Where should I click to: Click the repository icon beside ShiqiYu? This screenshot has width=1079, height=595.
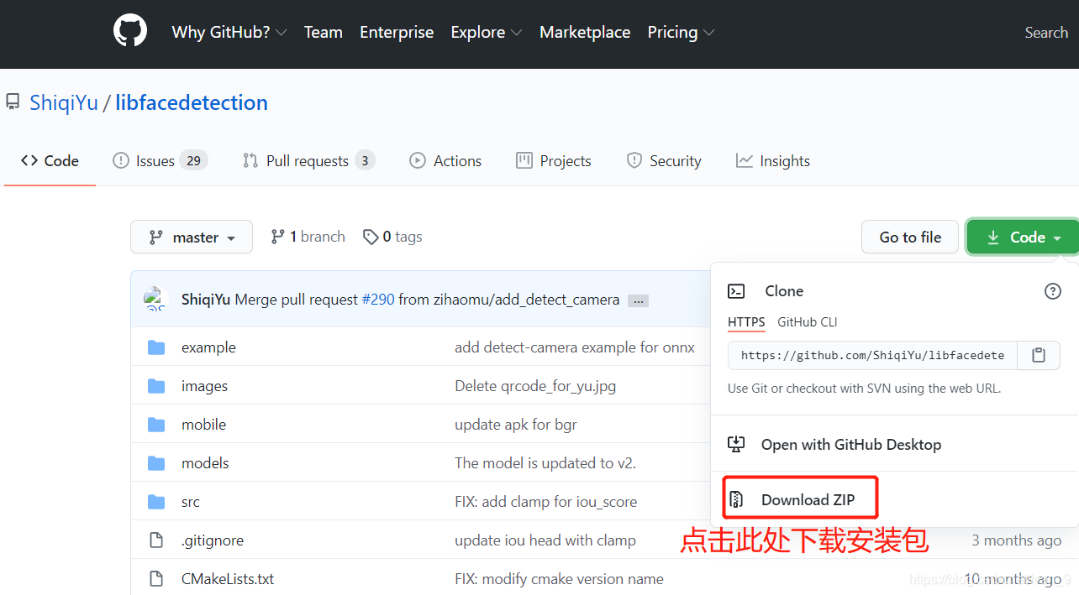(13, 102)
